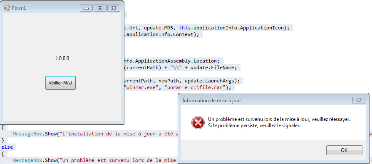
Task: Click the 'this' keyword in code
Action: click(x=185, y=28)
